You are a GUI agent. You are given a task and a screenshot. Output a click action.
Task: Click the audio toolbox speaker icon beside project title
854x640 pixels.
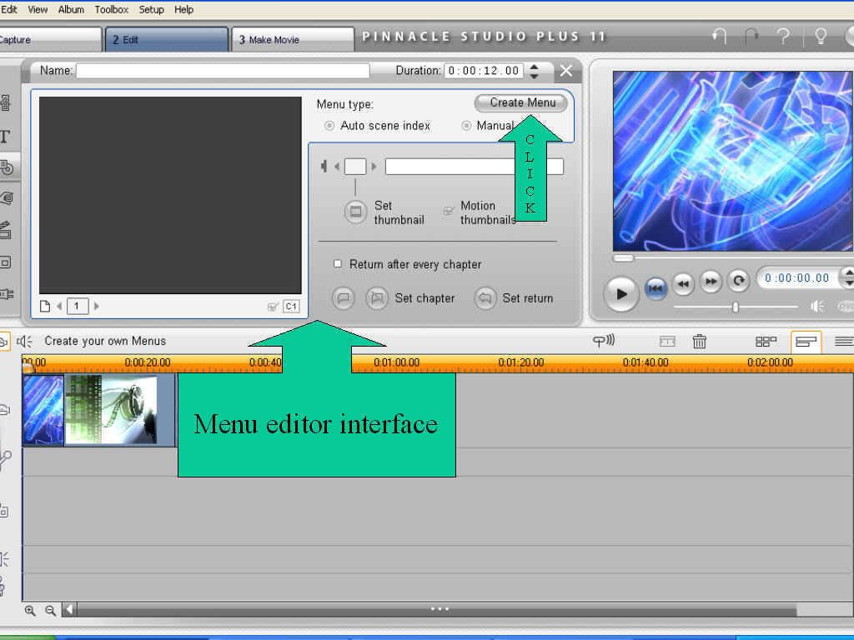(24, 341)
